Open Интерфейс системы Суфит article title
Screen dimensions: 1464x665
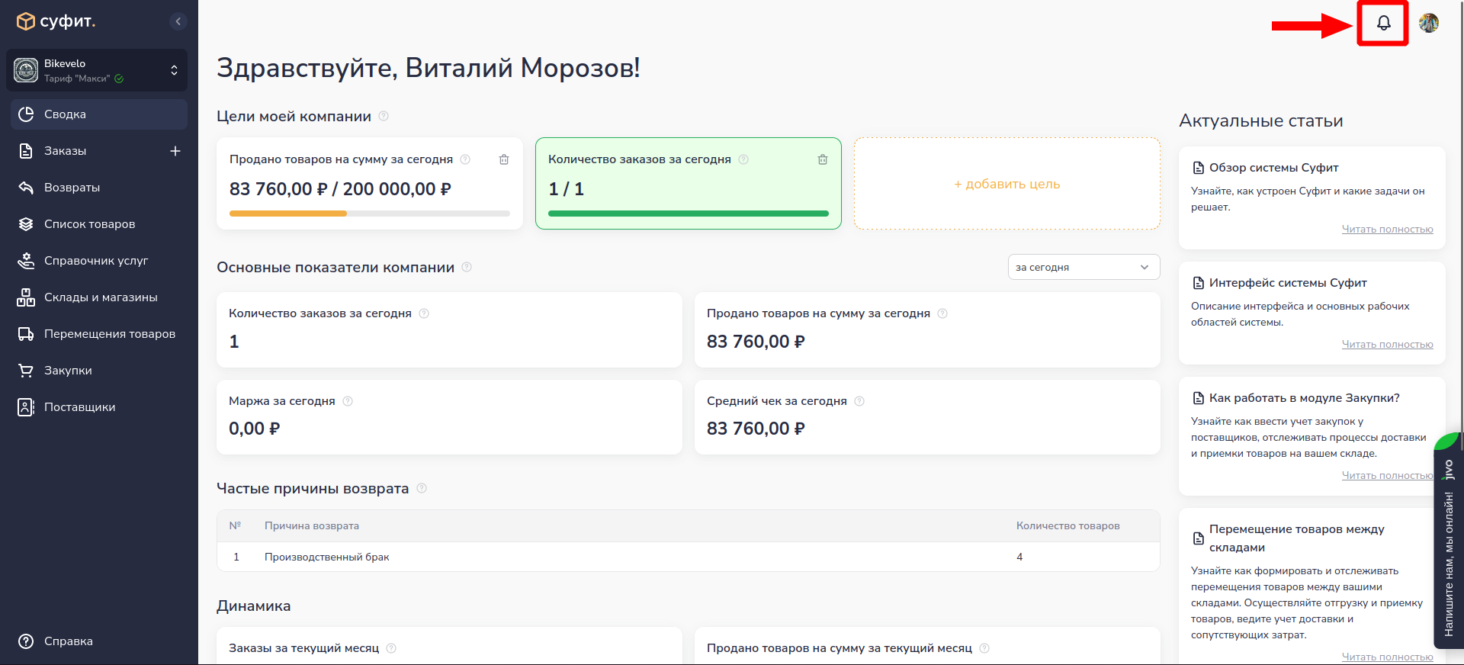[1288, 283]
